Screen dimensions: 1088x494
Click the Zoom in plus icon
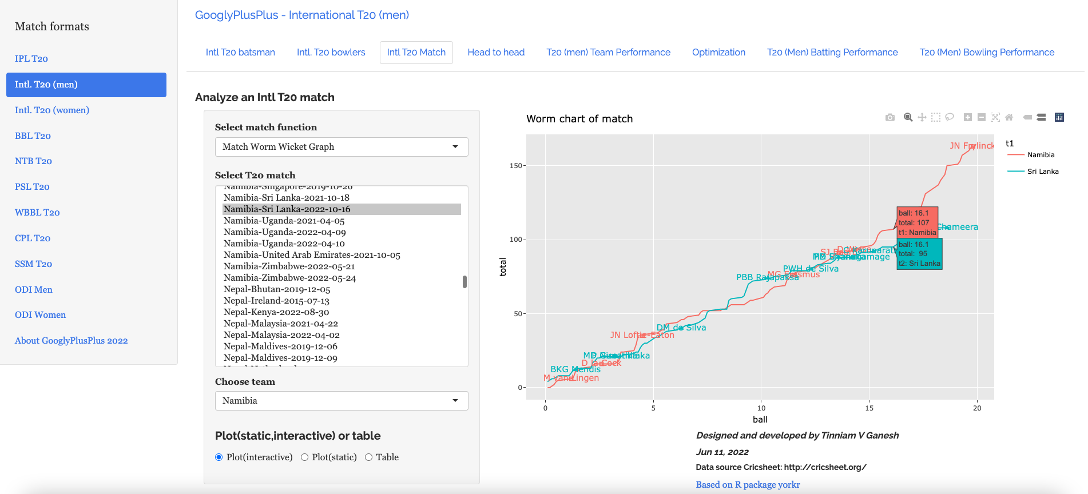pyautogui.click(x=967, y=117)
